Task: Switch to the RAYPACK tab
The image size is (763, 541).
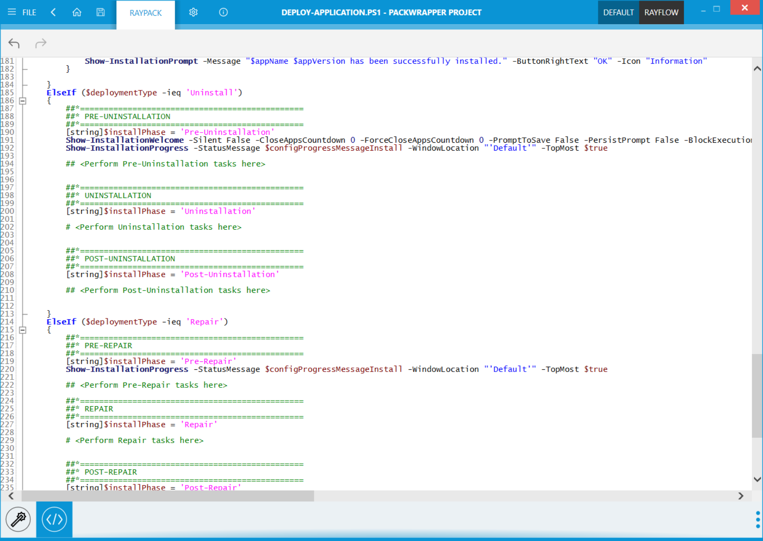Action: click(145, 13)
